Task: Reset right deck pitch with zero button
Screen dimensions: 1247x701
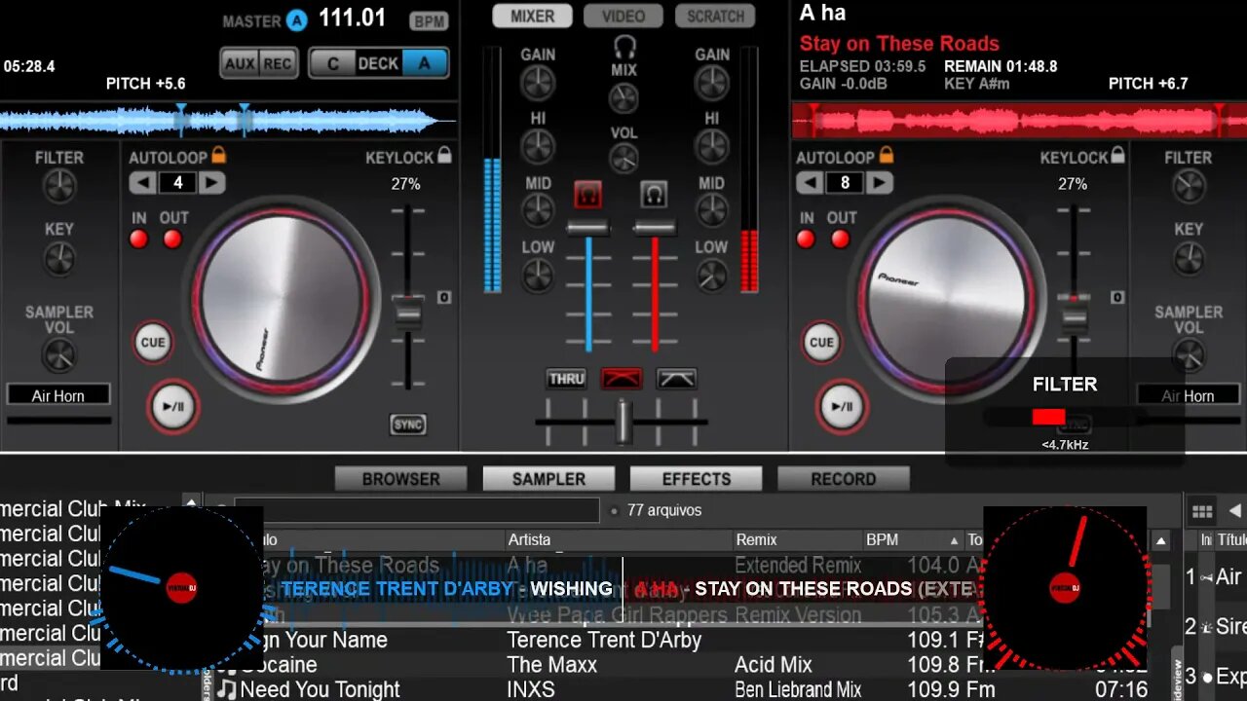Action: point(1117,297)
